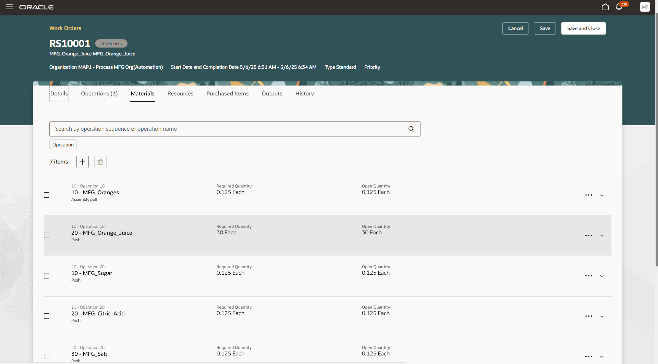Click the Save and Close button

(x=583, y=28)
